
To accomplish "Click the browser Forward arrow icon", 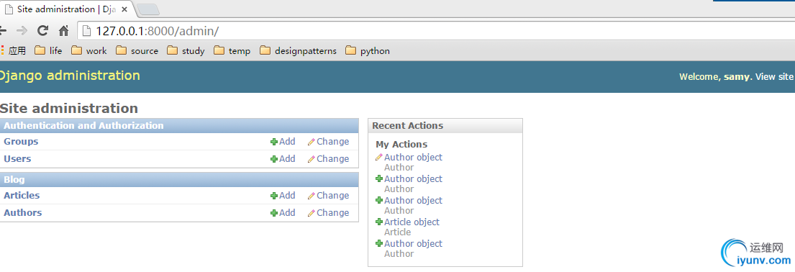I will pyautogui.click(x=22, y=30).
